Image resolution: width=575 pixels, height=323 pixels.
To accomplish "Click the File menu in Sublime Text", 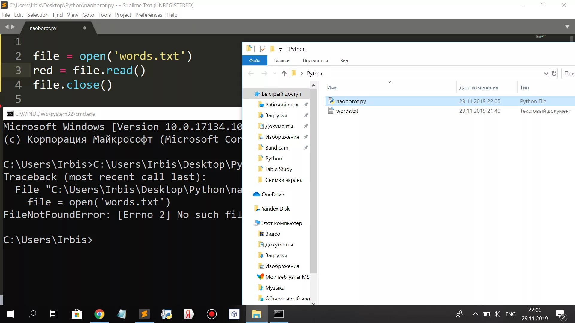I will click(6, 15).
